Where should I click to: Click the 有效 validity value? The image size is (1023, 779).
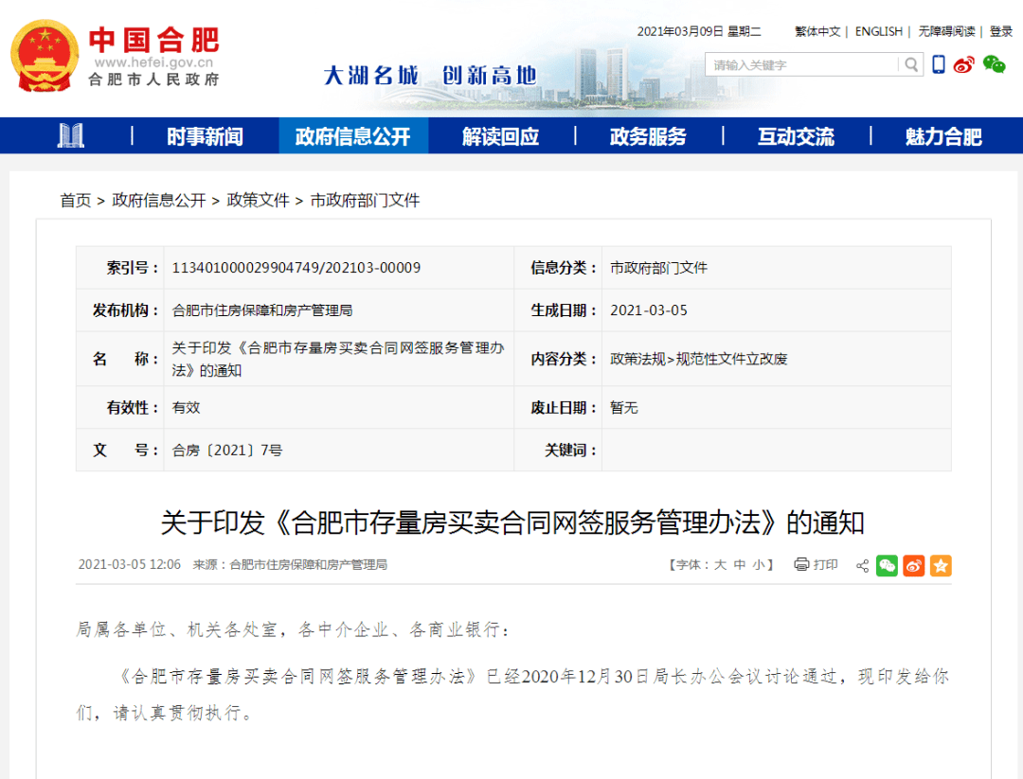[186, 407]
